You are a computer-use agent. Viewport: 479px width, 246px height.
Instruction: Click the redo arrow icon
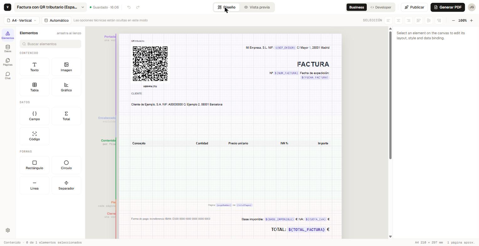coord(138,7)
